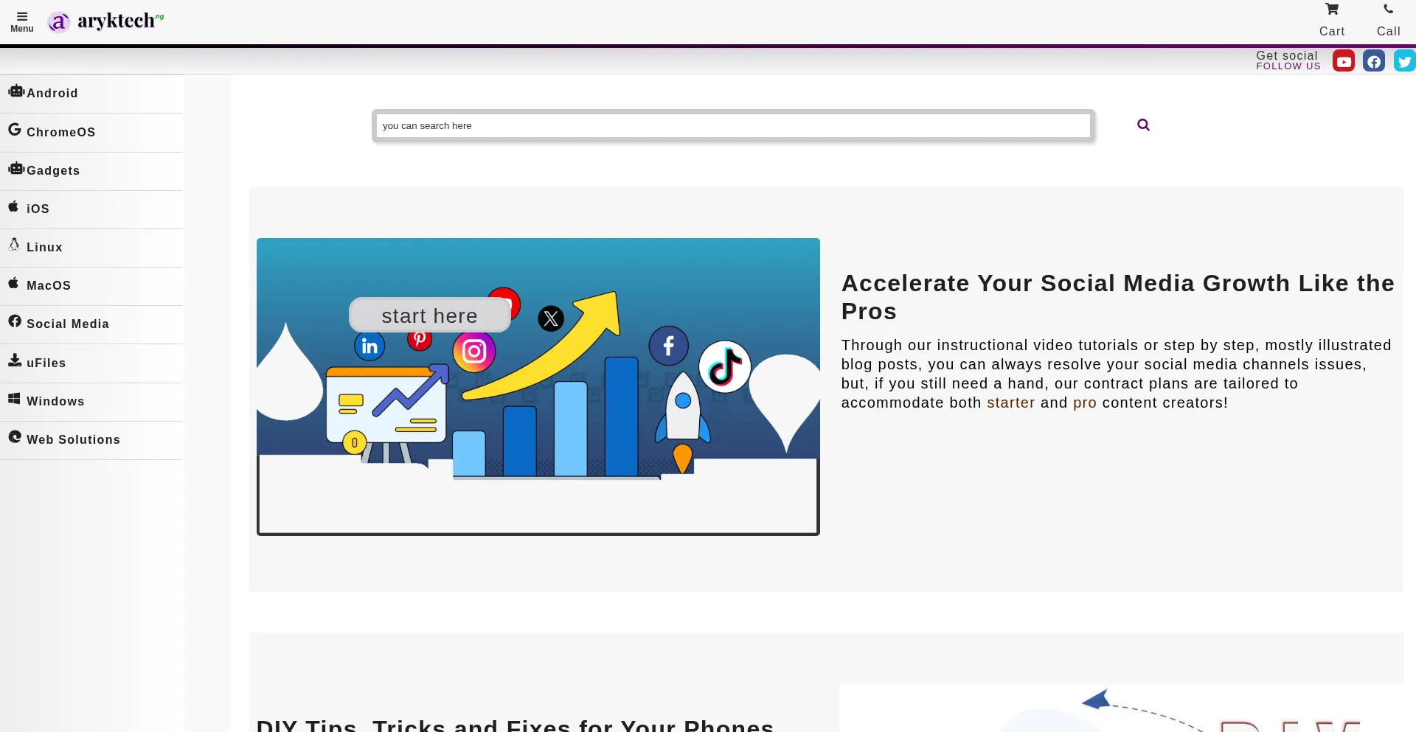Click the Windows logo icon in sidebar
Viewport: 1416px width, 732px height.
pyautogui.click(x=14, y=399)
